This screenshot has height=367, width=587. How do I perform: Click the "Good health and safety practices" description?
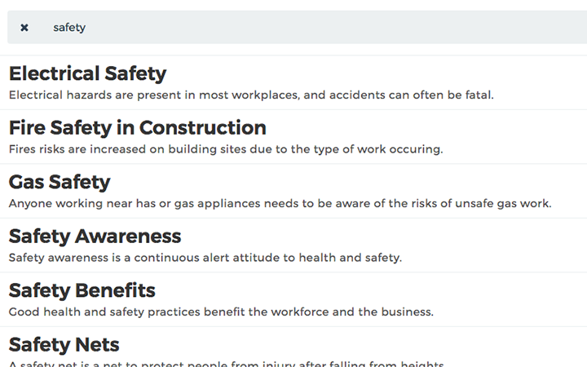221,312
